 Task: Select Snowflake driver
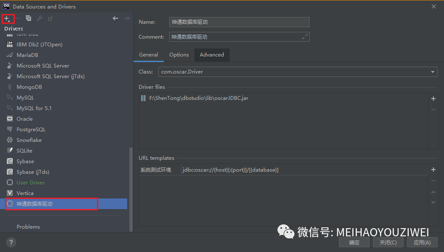(64, 140)
